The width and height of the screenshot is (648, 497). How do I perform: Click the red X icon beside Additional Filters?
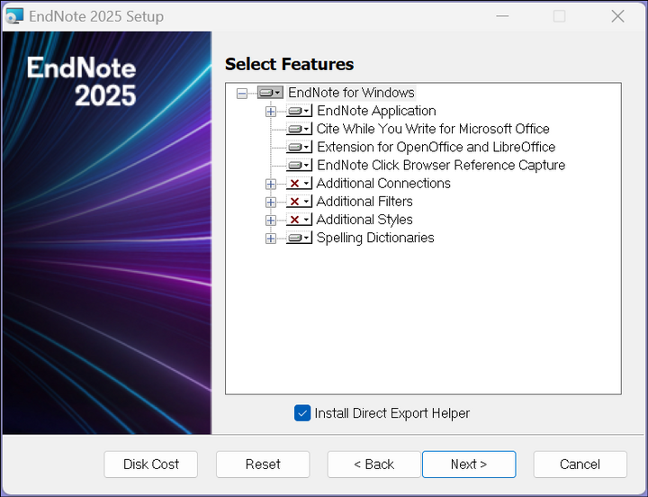pyautogui.click(x=299, y=202)
